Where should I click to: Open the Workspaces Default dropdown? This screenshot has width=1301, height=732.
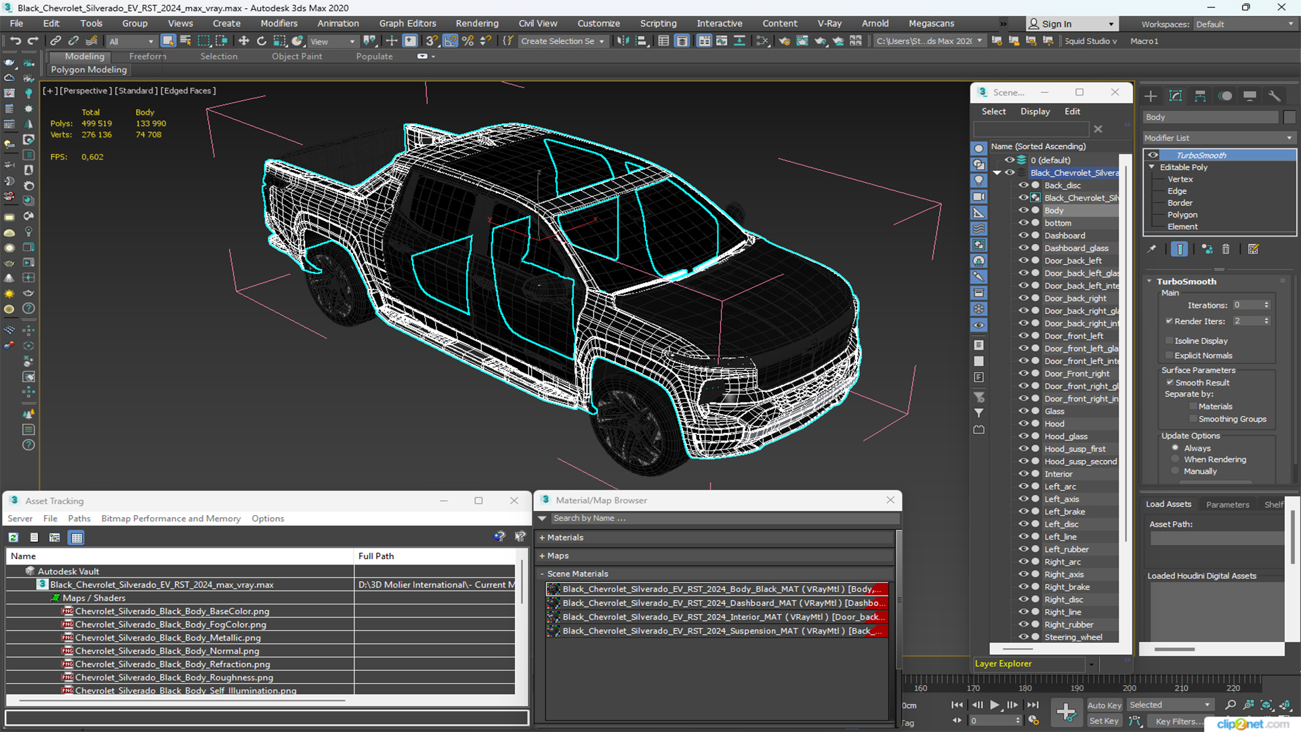pyautogui.click(x=1244, y=24)
